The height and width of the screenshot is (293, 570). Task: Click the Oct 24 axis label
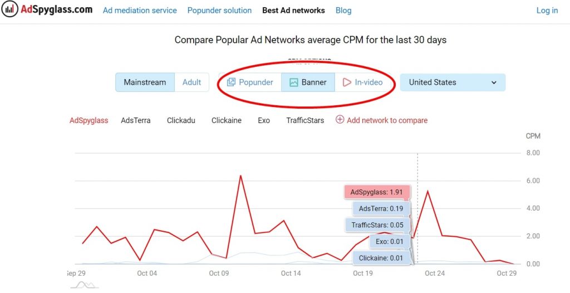coord(435,274)
